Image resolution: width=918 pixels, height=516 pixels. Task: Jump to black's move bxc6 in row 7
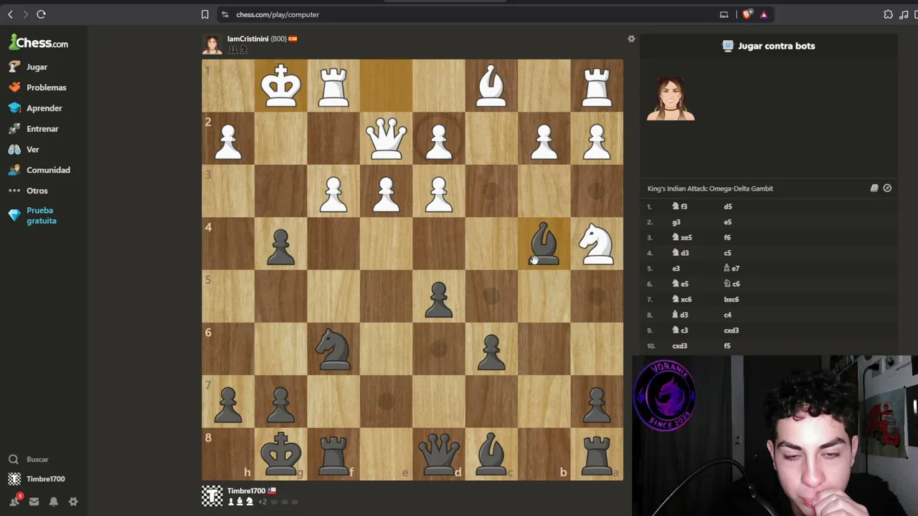coord(731,300)
